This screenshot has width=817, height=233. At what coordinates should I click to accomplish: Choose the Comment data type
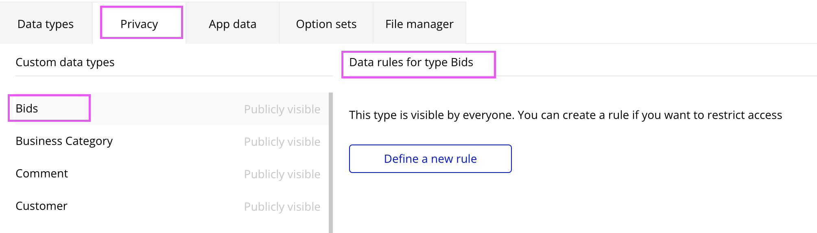42,173
